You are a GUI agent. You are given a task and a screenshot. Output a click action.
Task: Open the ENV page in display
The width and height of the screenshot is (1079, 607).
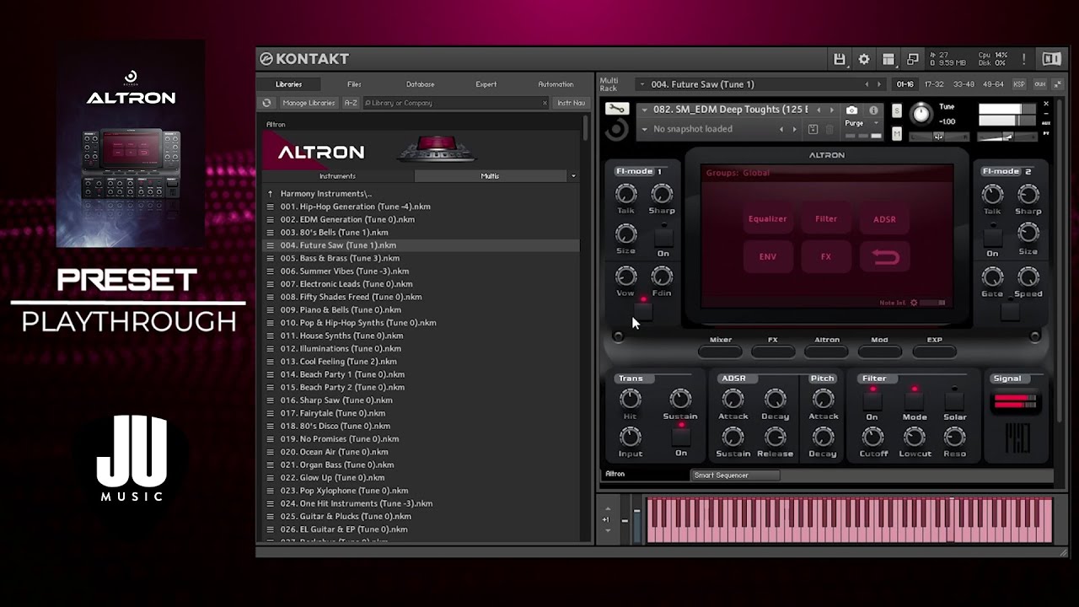[767, 257]
